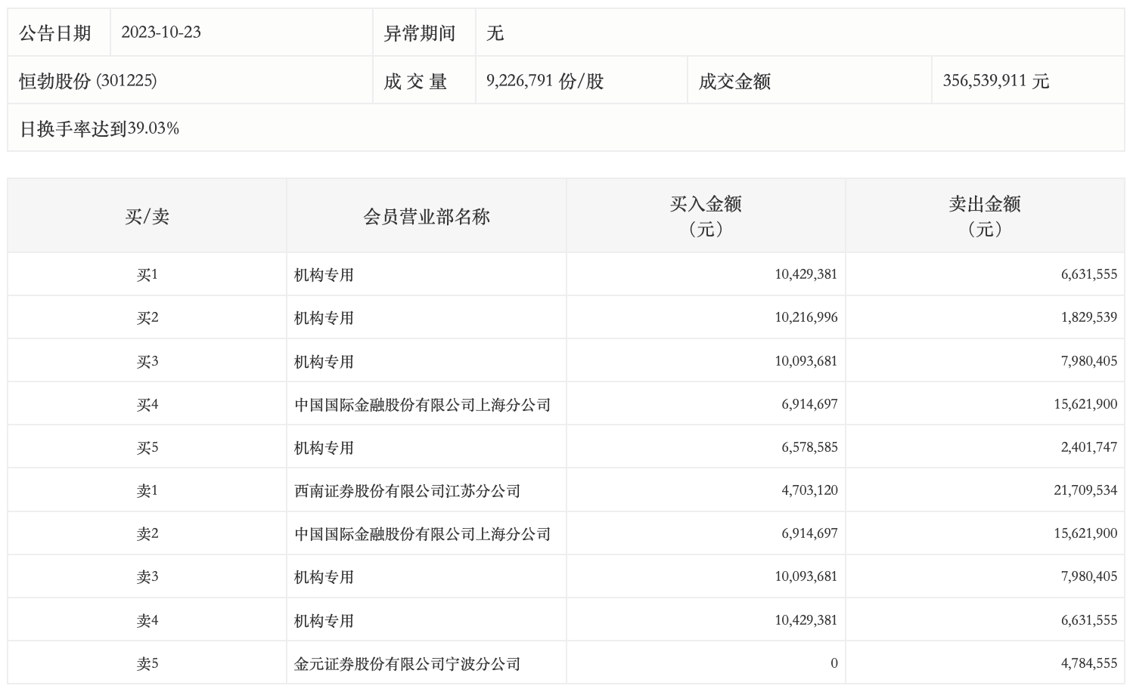Click the 买/卖 column header

tap(147, 217)
